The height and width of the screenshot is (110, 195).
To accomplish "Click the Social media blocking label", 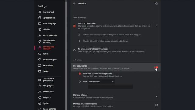I will point(49,42).
